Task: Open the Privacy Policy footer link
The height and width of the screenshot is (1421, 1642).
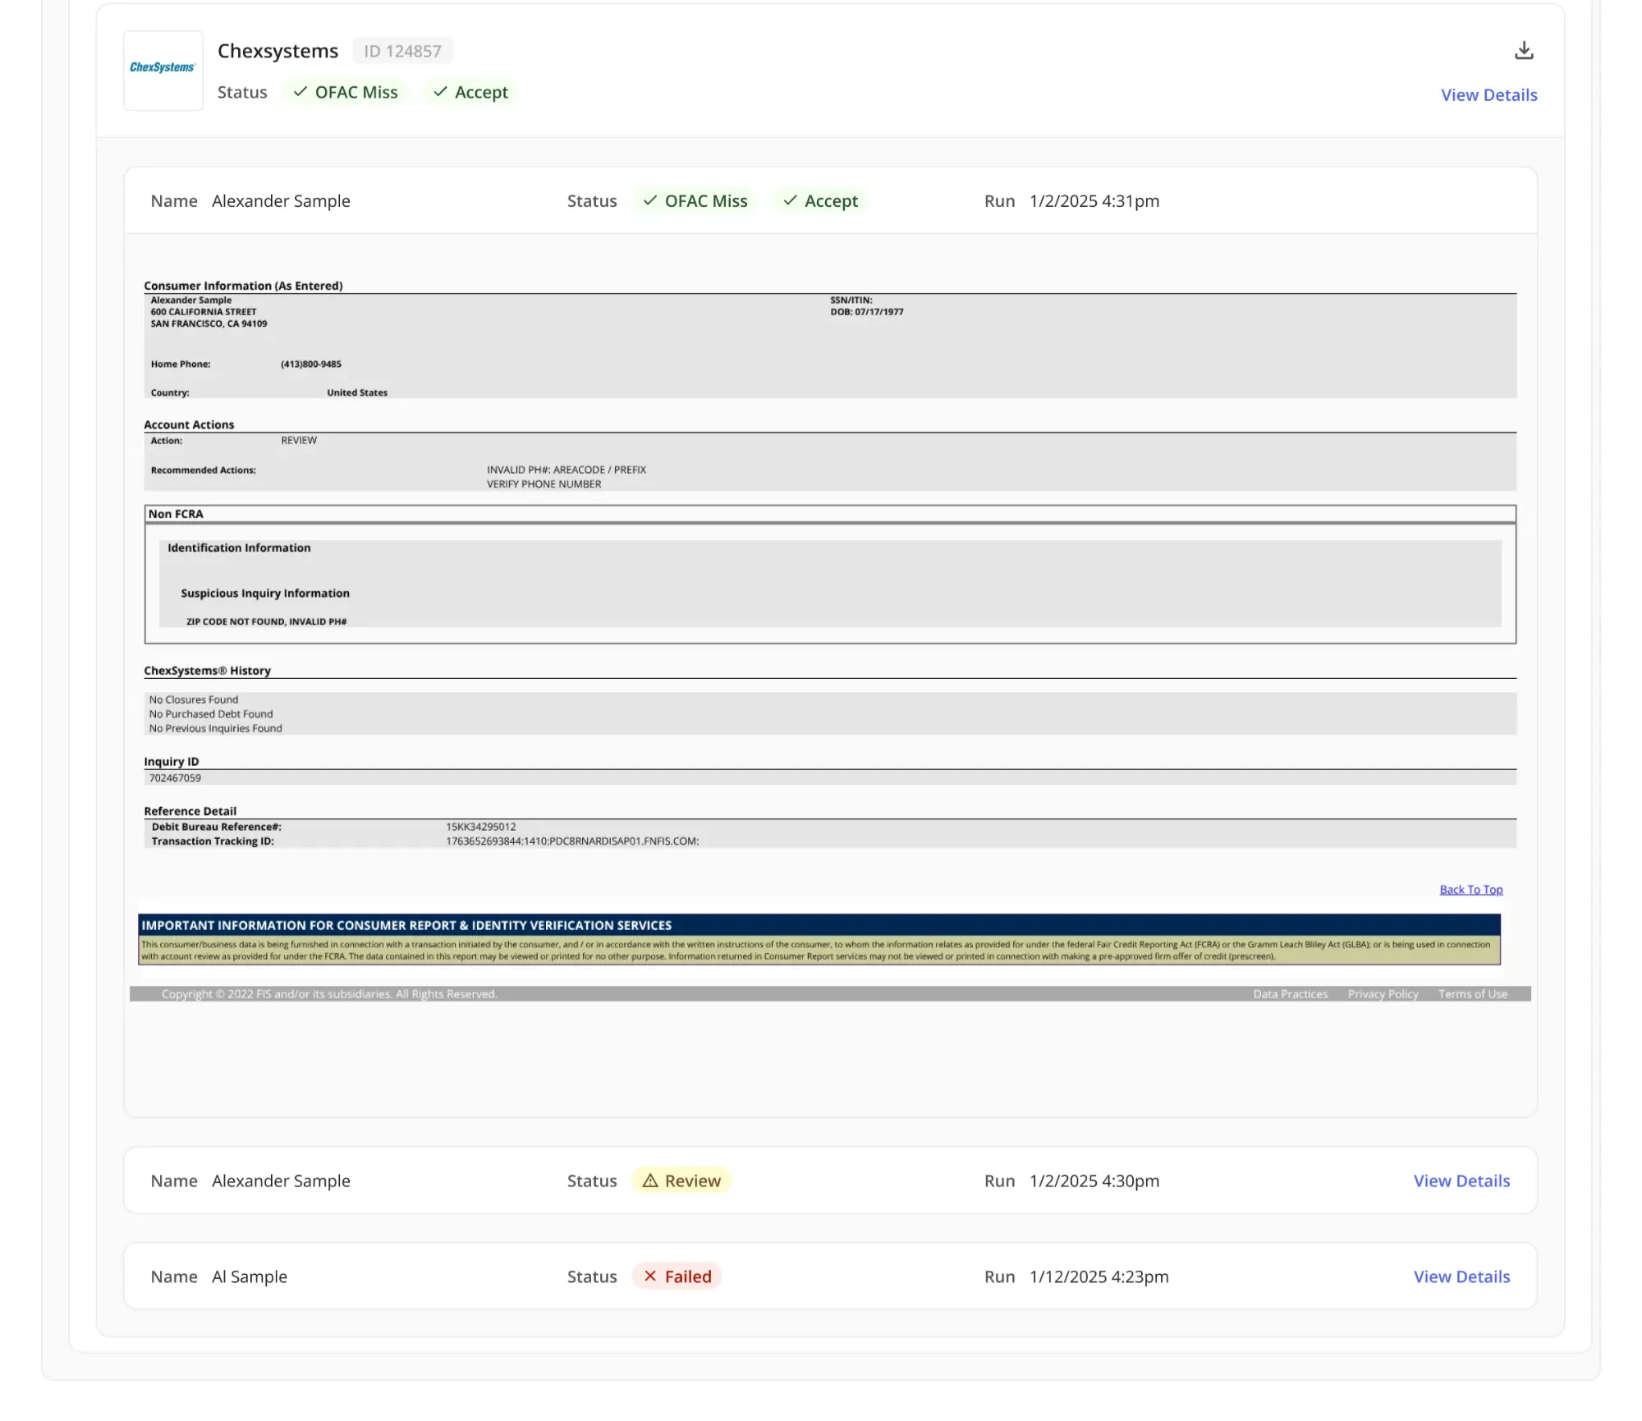Action: pos(1383,994)
